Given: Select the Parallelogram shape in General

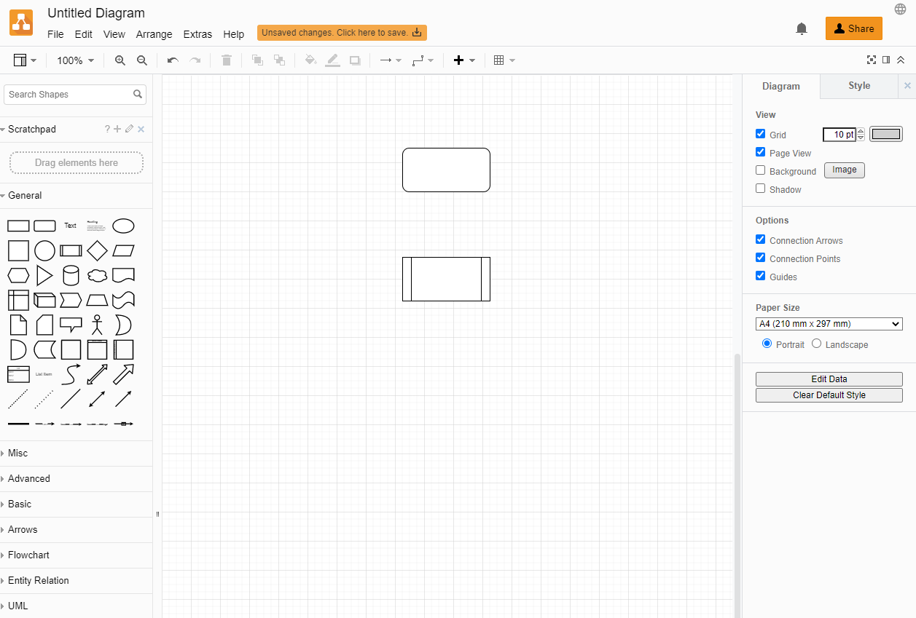Looking at the screenshot, I should click(x=123, y=251).
